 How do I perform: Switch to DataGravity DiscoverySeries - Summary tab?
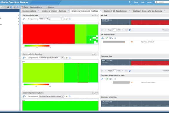(x=147, y=11)
